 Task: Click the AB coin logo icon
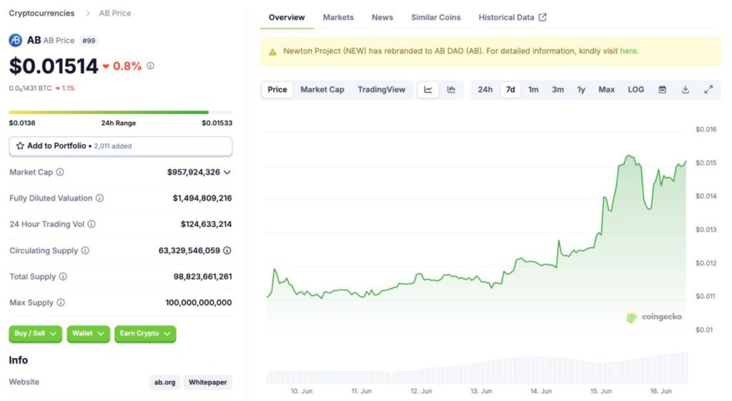pyautogui.click(x=16, y=41)
